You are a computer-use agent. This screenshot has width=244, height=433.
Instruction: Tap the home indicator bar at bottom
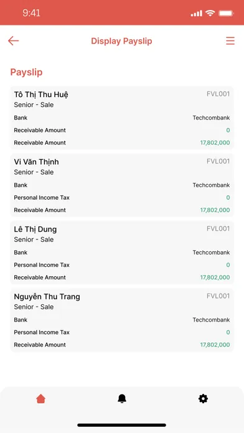[122, 425]
